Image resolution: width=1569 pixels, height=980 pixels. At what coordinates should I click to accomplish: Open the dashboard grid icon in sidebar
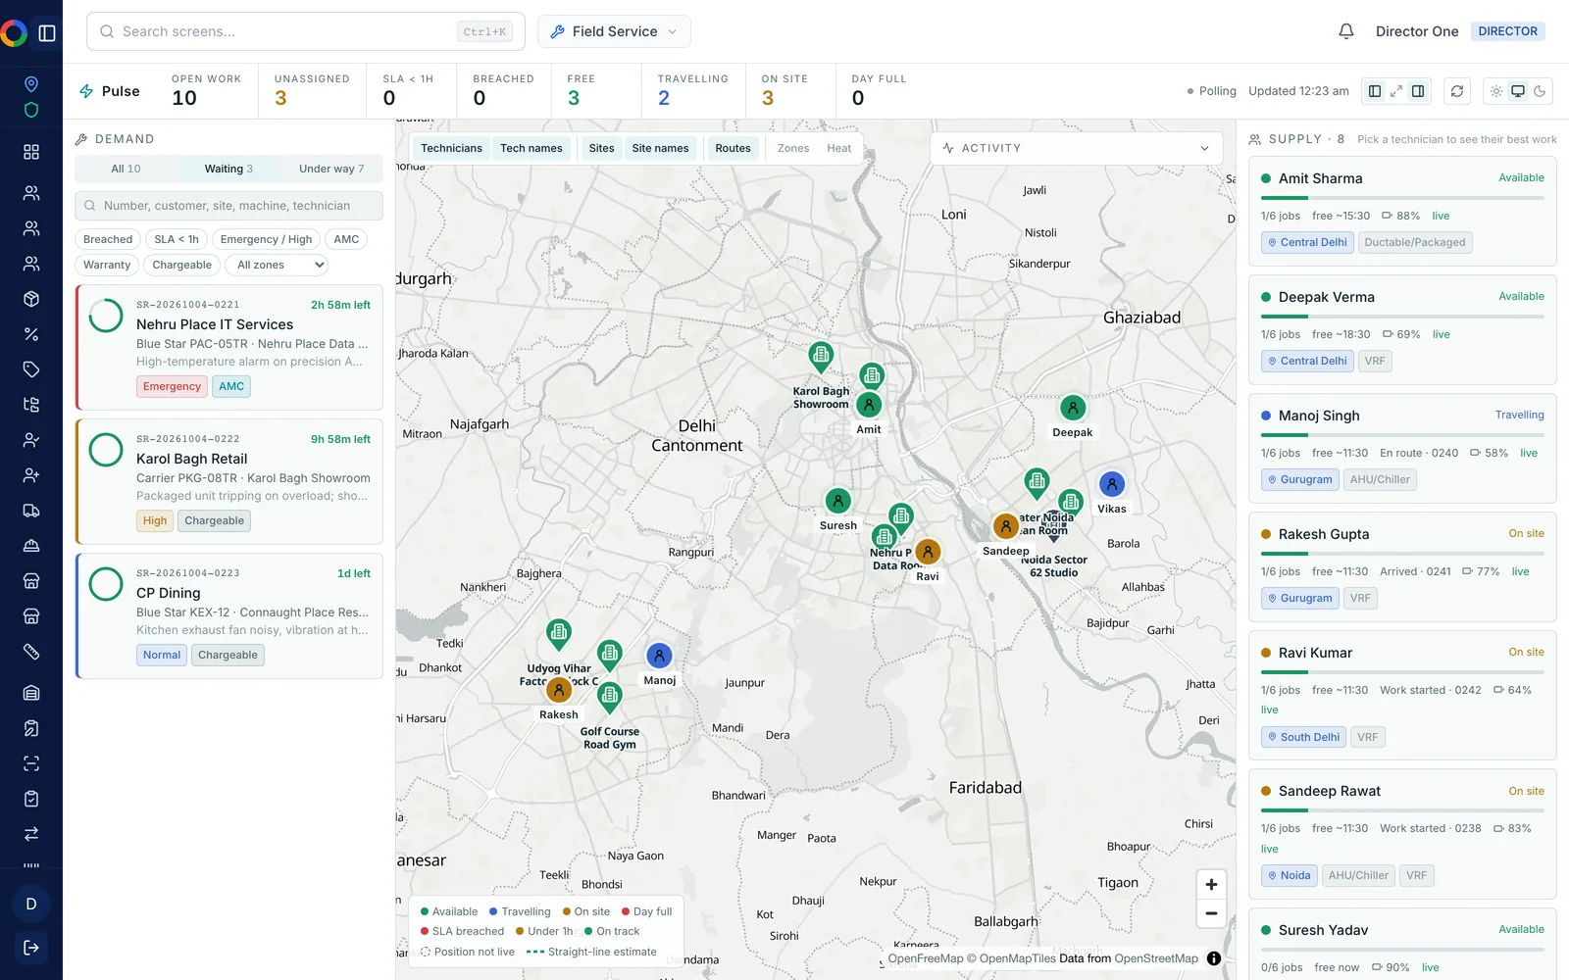(x=31, y=152)
